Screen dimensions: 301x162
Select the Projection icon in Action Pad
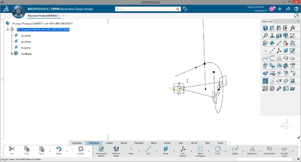pyautogui.click(x=279, y=58)
